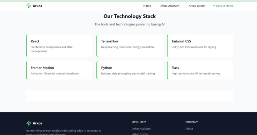Select the Tailwind CSS technology card

coord(200,46)
